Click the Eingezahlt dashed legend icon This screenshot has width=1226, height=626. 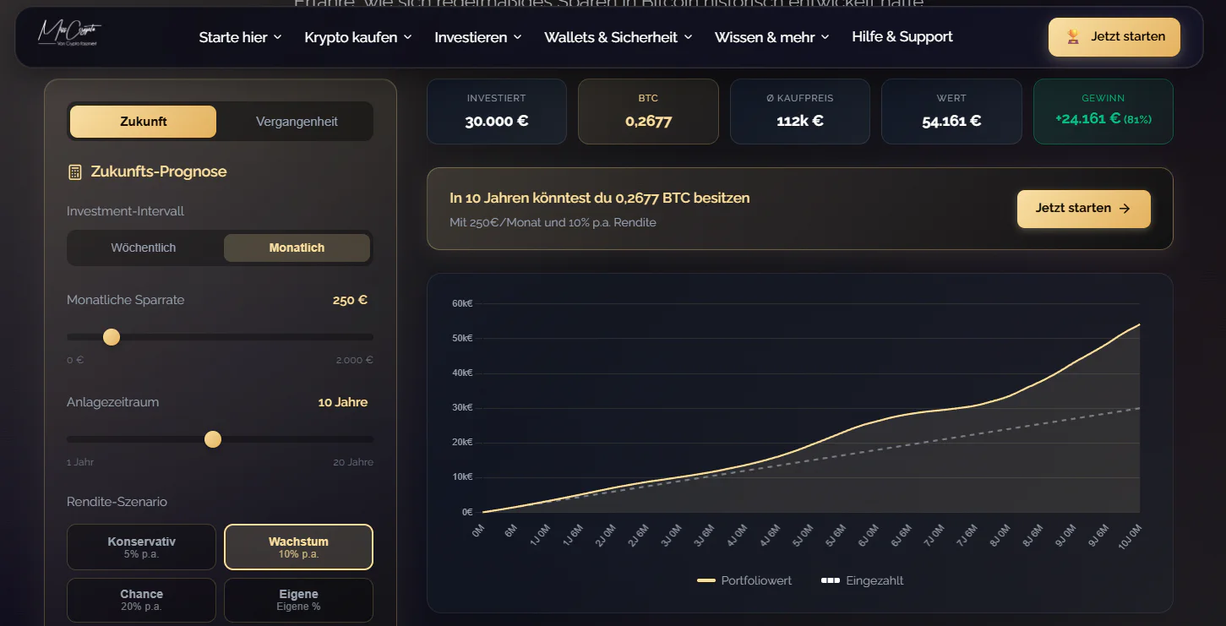831,581
